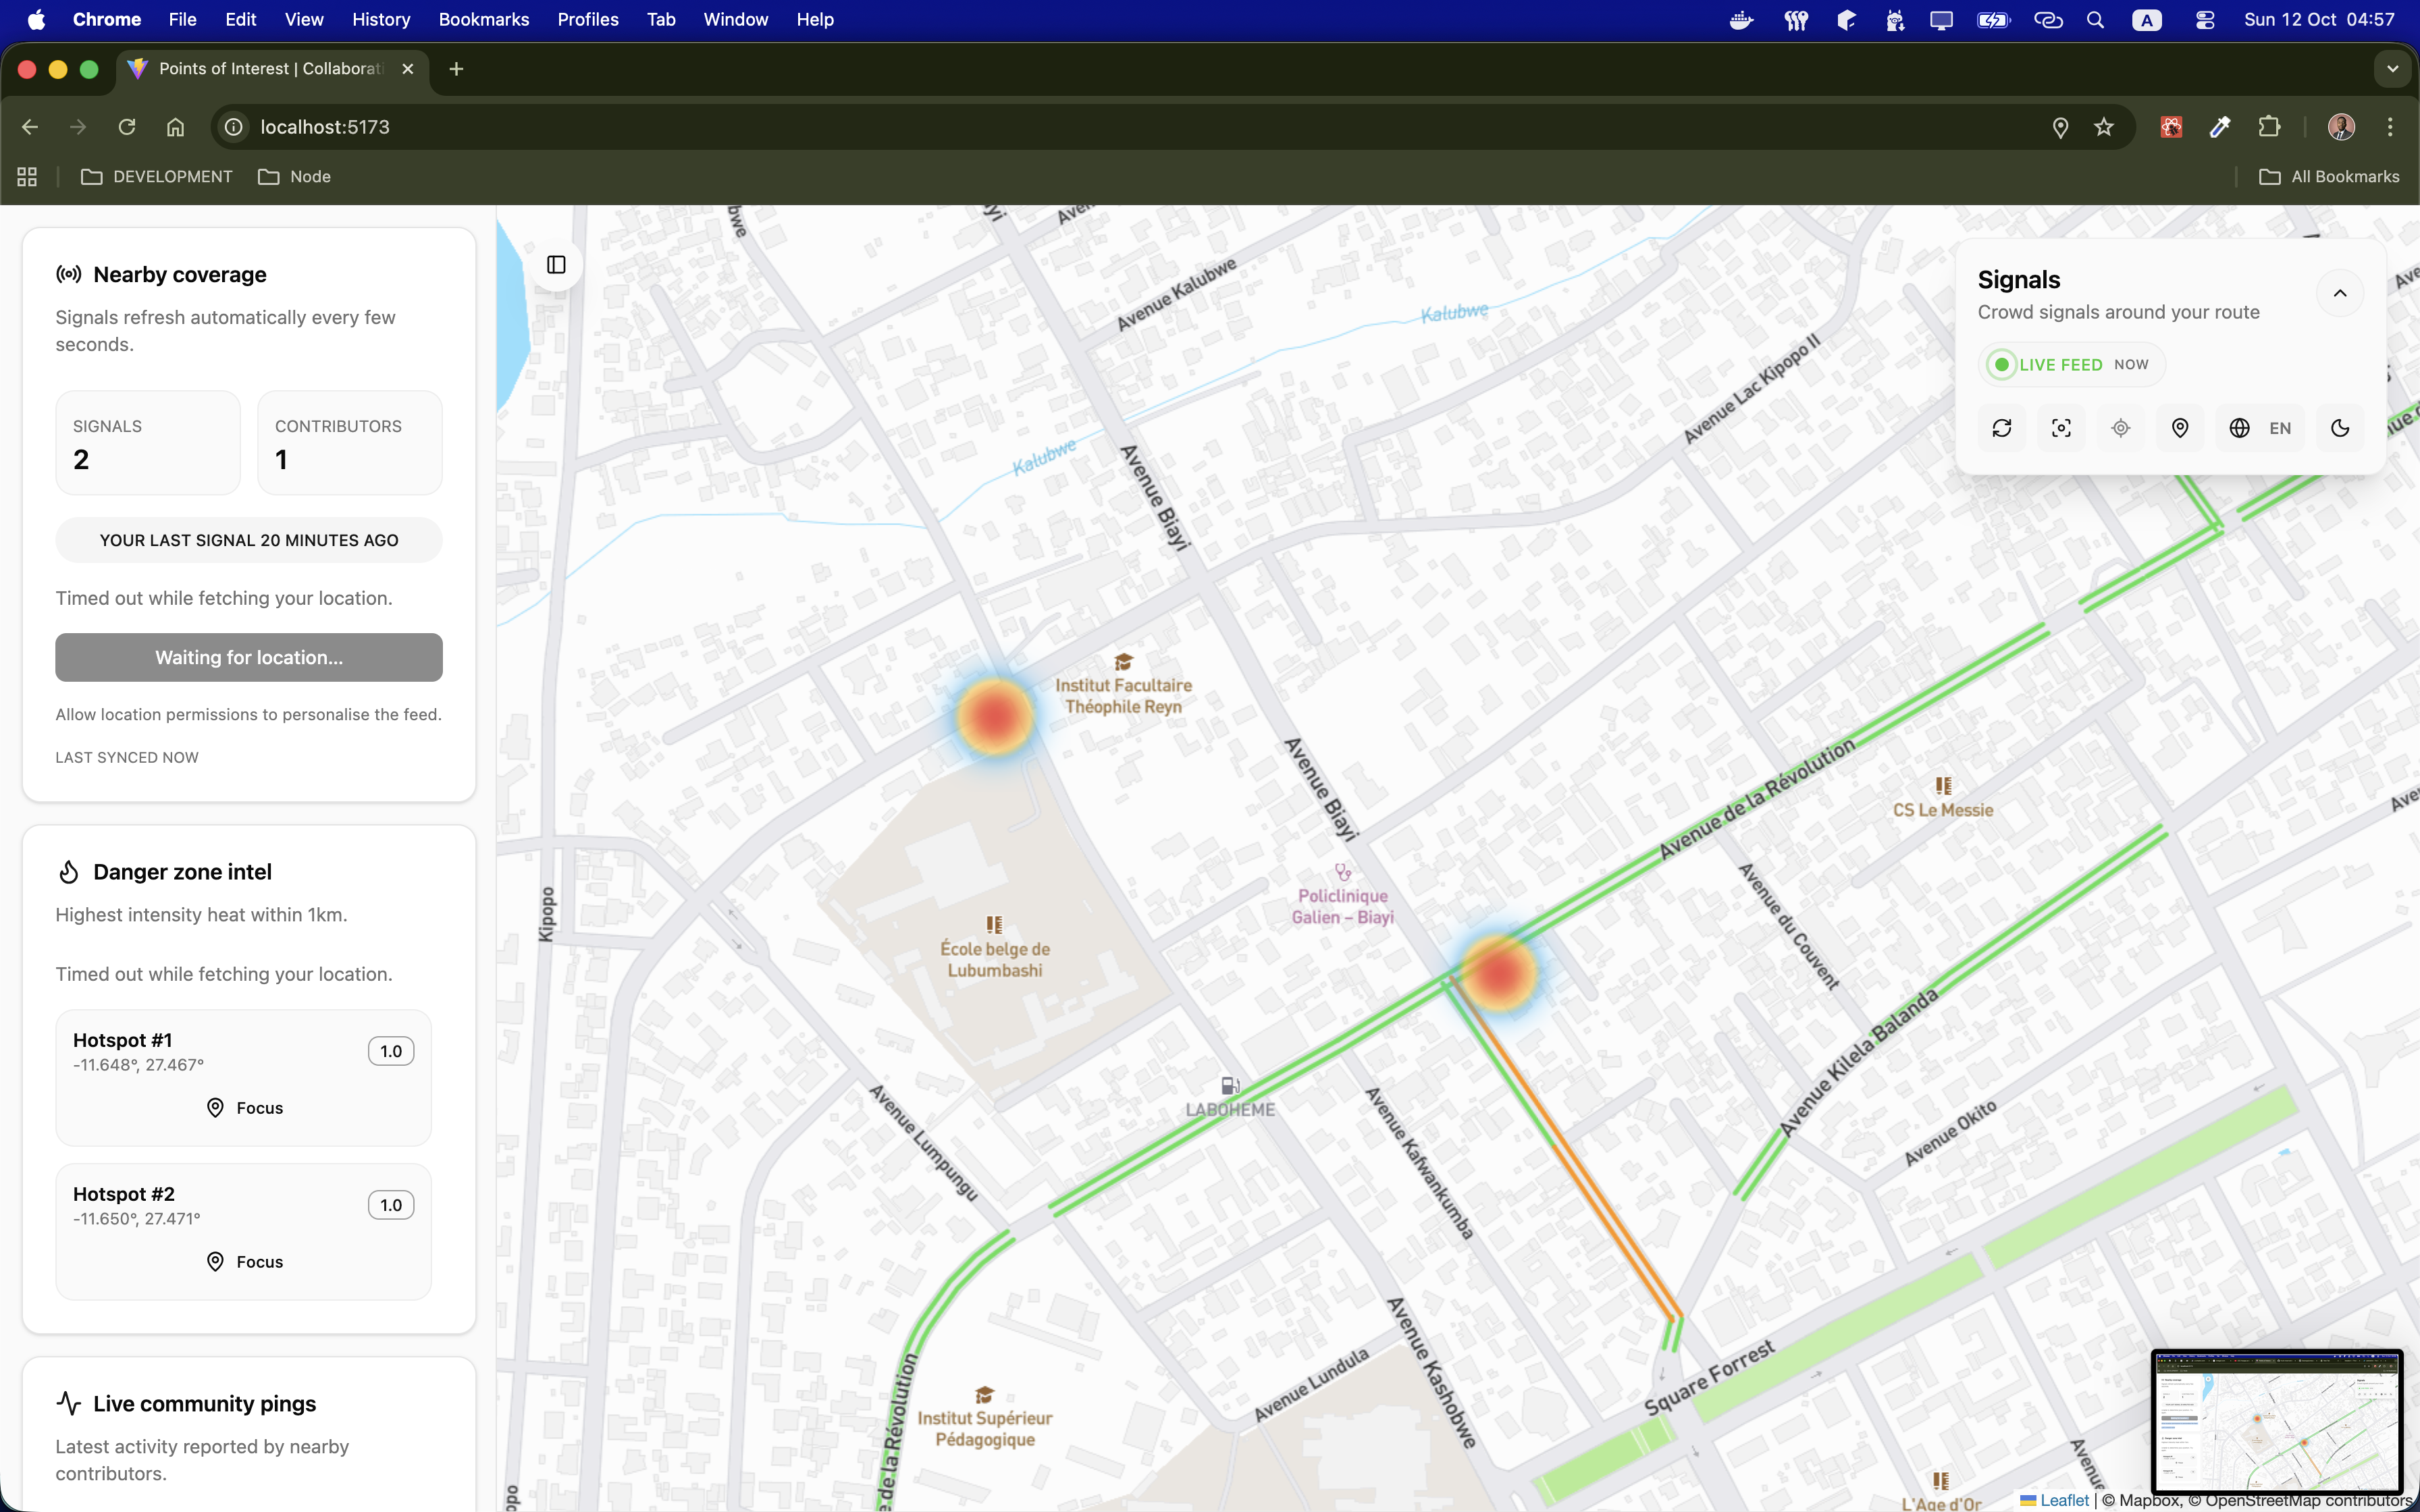
Task: Click the CS Le Messie map marker
Action: point(1943,786)
